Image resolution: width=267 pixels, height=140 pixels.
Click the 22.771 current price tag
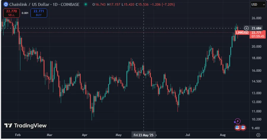point(256,33)
